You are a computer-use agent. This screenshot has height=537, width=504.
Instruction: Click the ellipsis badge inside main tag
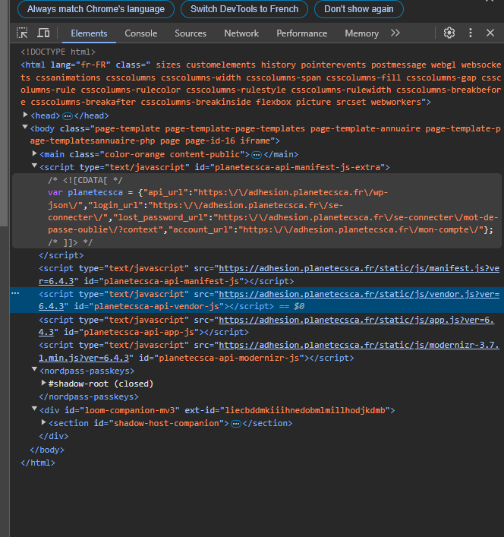tap(257, 155)
